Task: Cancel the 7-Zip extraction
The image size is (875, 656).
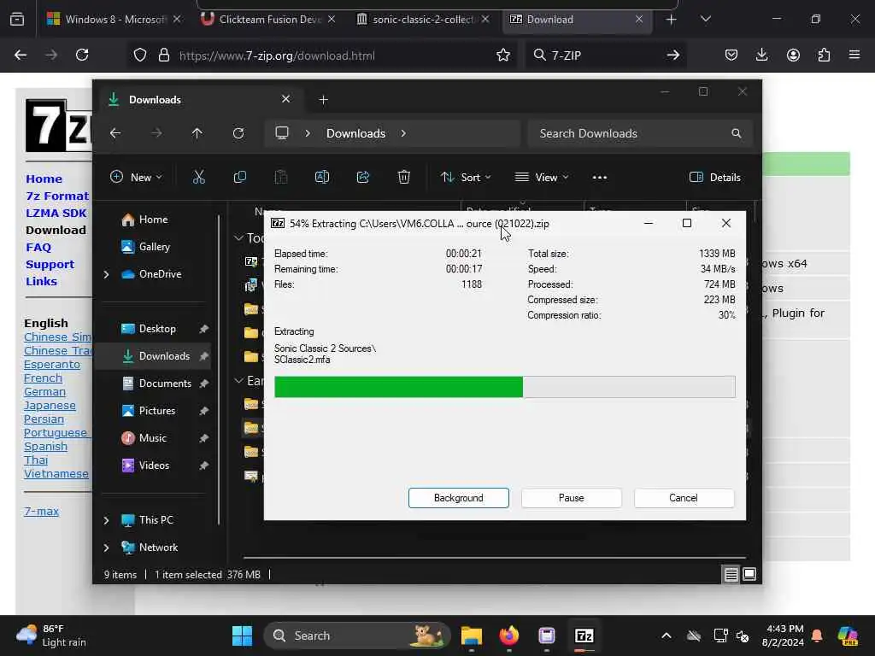Action: click(684, 498)
